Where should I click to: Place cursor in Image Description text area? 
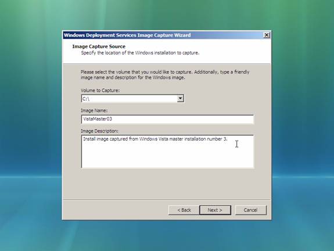click(167, 152)
